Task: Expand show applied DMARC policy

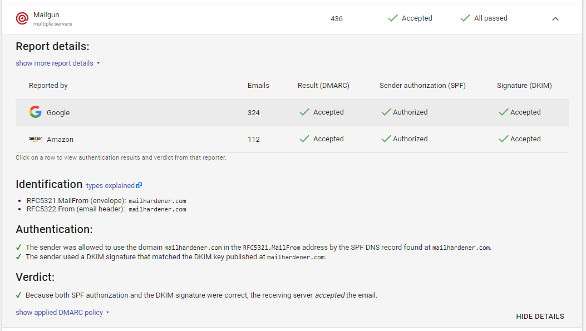Action: [x=62, y=313]
